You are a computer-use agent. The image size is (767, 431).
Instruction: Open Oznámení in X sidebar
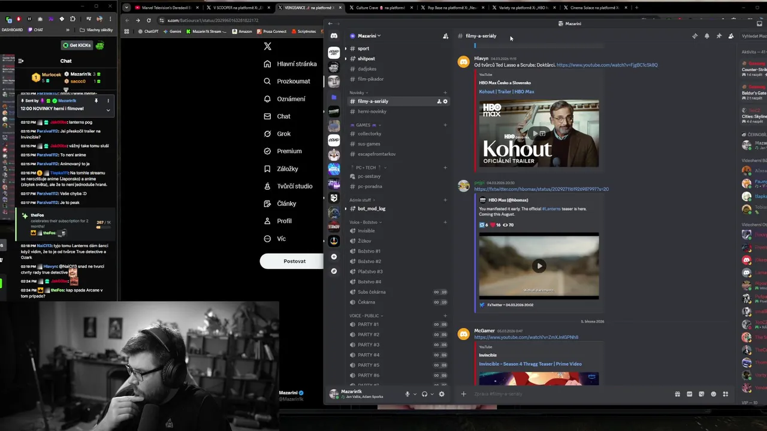coord(284,99)
